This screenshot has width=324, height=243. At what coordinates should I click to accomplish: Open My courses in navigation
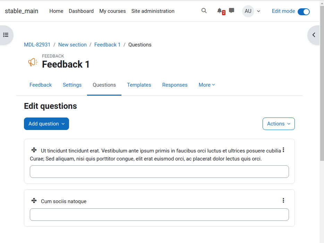[112, 11]
